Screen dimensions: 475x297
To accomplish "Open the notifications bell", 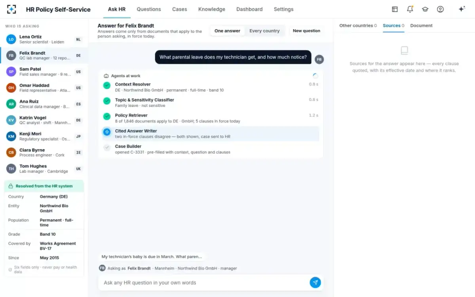I will click(410, 9).
